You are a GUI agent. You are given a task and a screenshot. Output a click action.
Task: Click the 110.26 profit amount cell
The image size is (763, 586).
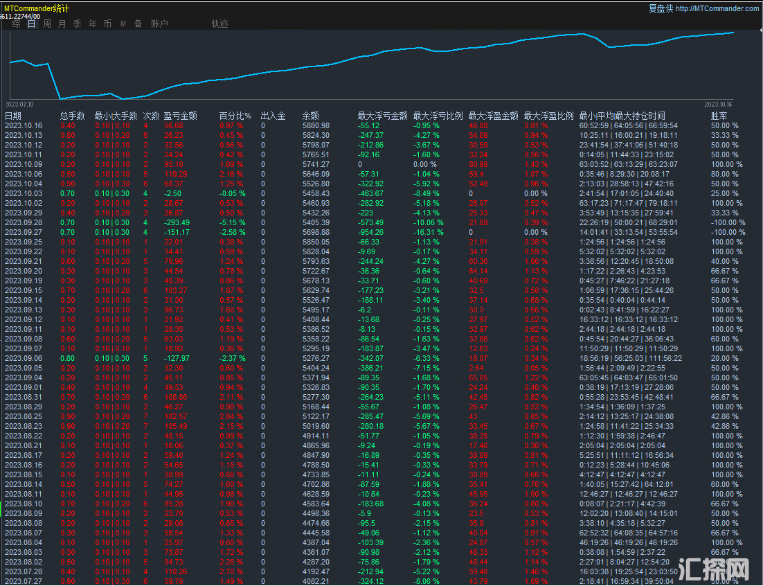[x=176, y=571]
